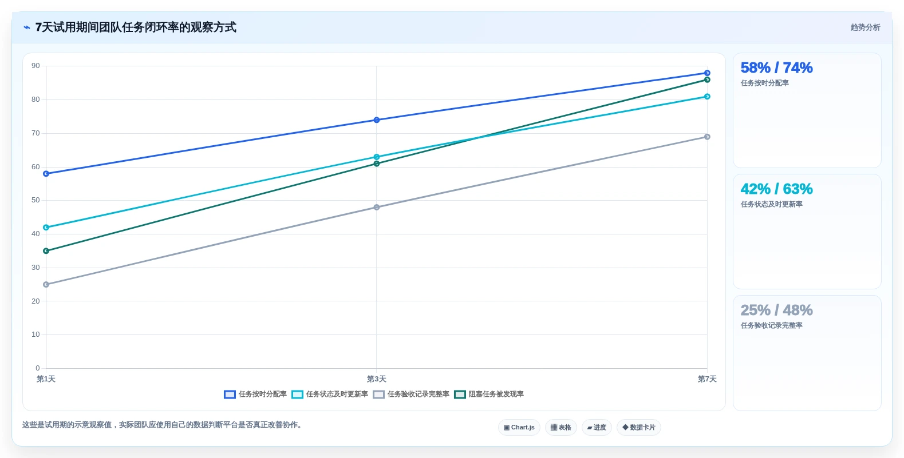Click blue data point at 第3天 (74)

click(x=377, y=120)
